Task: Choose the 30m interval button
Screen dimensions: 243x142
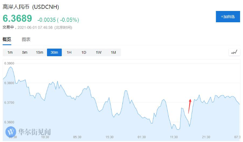Action: click(54, 52)
